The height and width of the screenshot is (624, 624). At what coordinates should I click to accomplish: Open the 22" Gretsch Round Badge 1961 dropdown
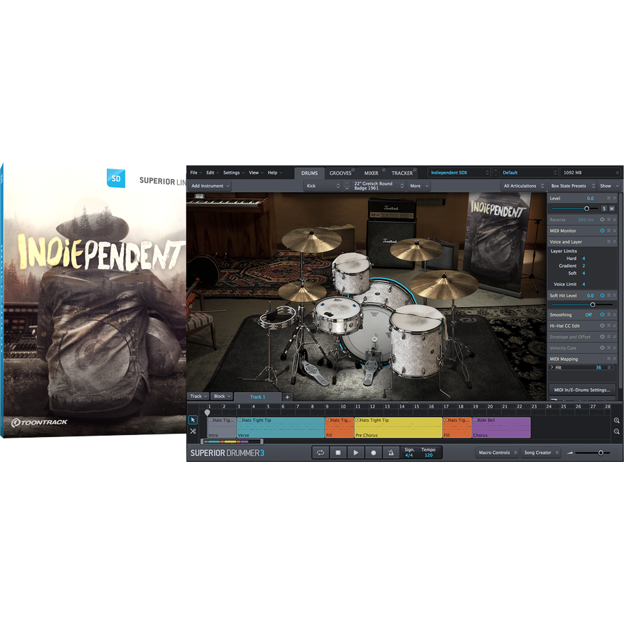[x=379, y=186]
